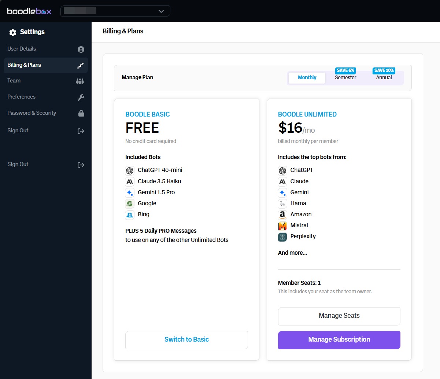
Task: Click the boodlebox logo
Action: tap(29, 11)
